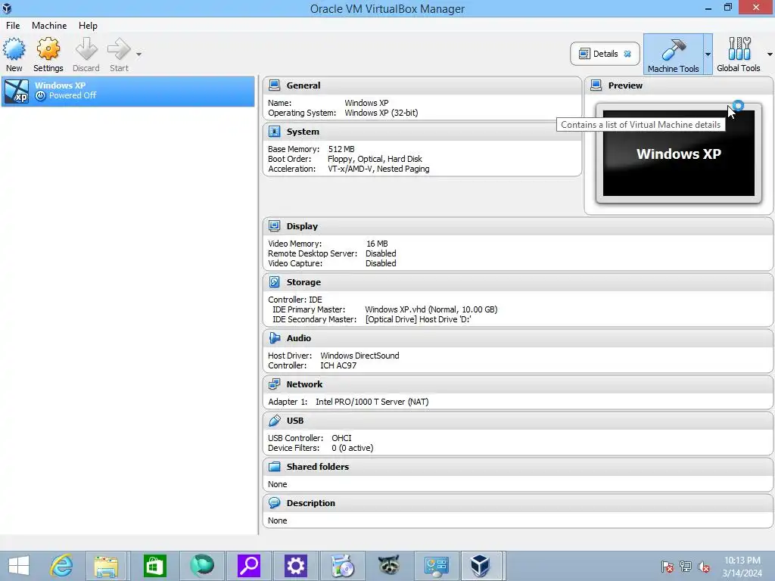Screen dimensions: 775x581
Task: Click the Windows XP preview thumbnail
Action: [679, 153]
